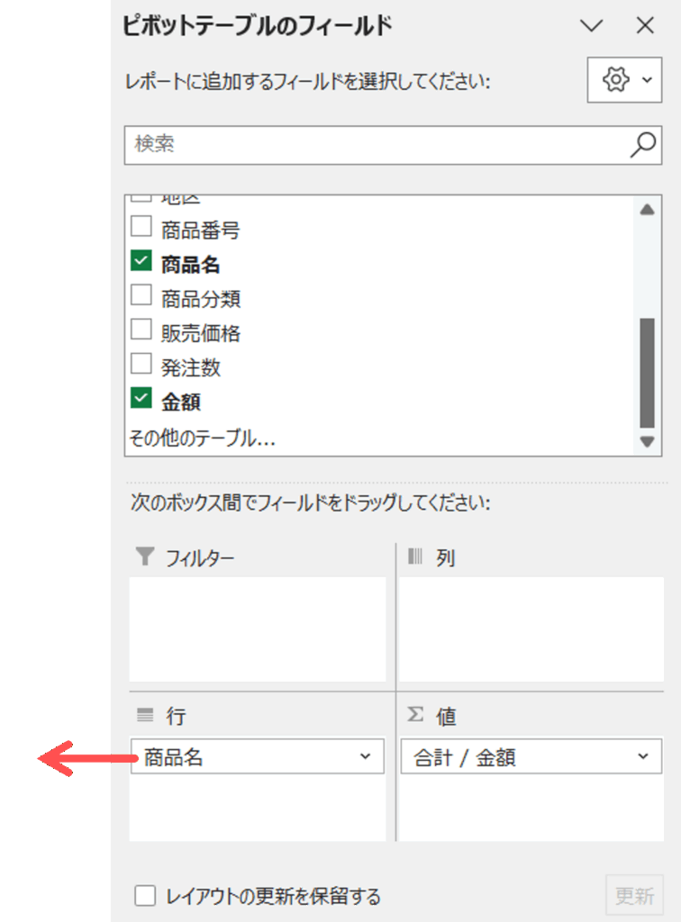Viewport: 681px width, 922px height.
Task: Check the 商品番号 field checkbox
Action: pos(141,227)
